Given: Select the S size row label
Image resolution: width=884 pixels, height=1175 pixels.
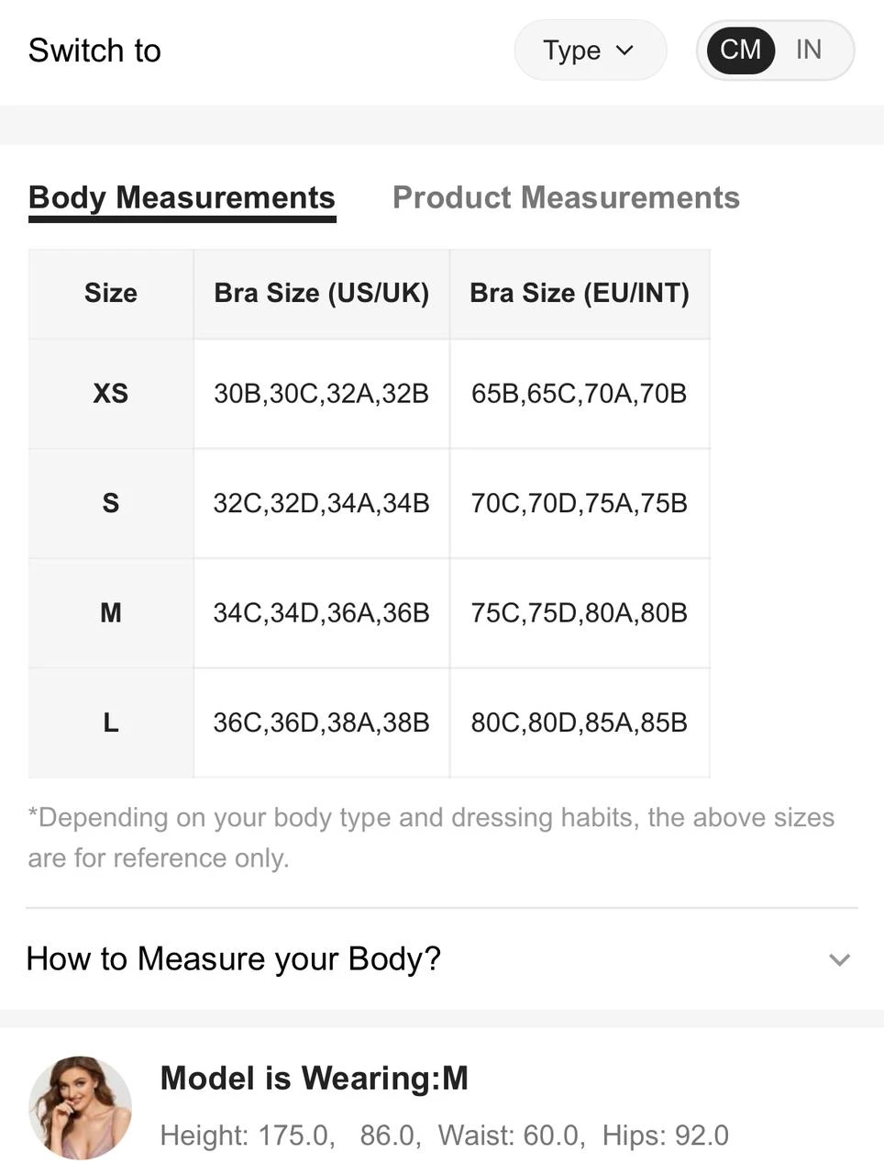Looking at the screenshot, I should (111, 503).
